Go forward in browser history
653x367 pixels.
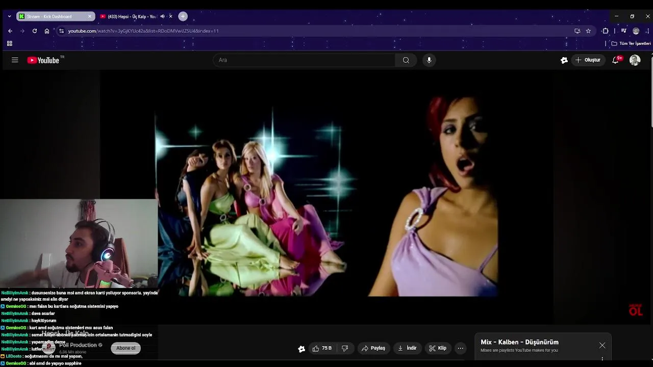point(22,31)
